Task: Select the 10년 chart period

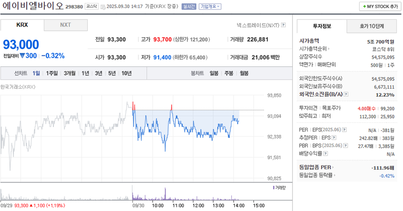Action: 126,73
